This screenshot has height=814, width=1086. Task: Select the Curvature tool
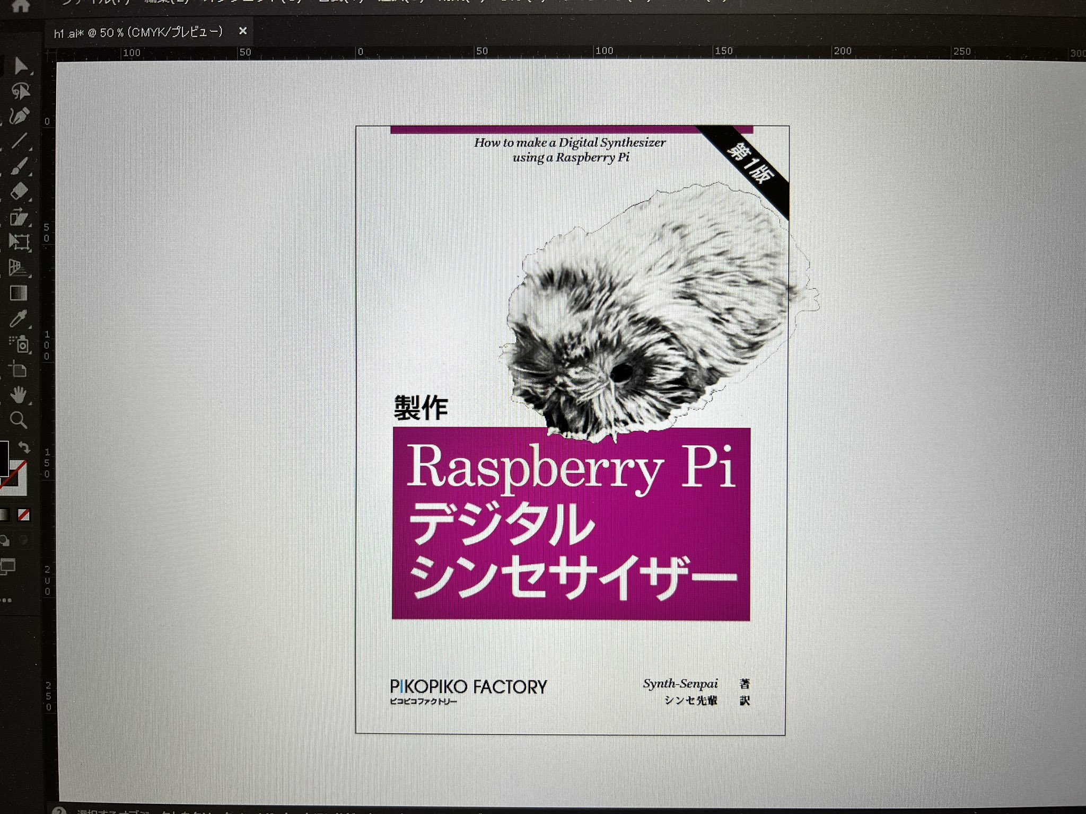[x=20, y=91]
